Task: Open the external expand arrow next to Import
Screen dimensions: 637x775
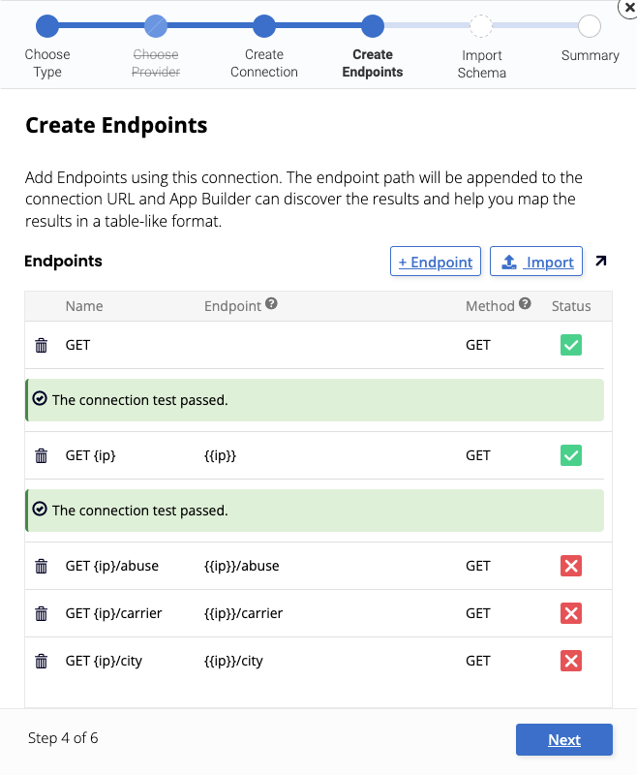Action: point(602,260)
